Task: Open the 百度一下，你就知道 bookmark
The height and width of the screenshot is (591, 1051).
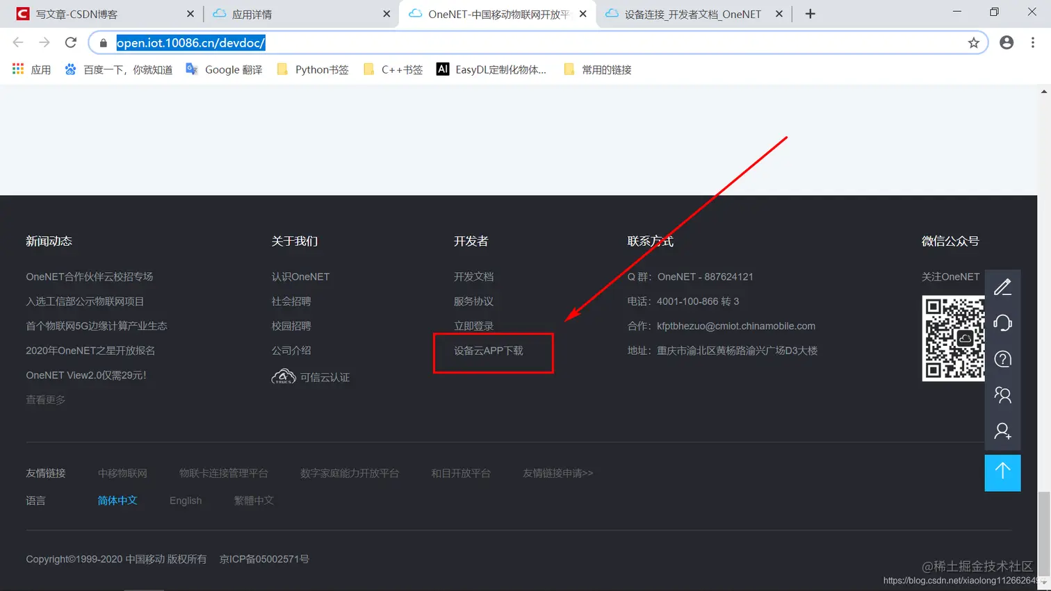Action: pyautogui.click(x=119, y=69)
